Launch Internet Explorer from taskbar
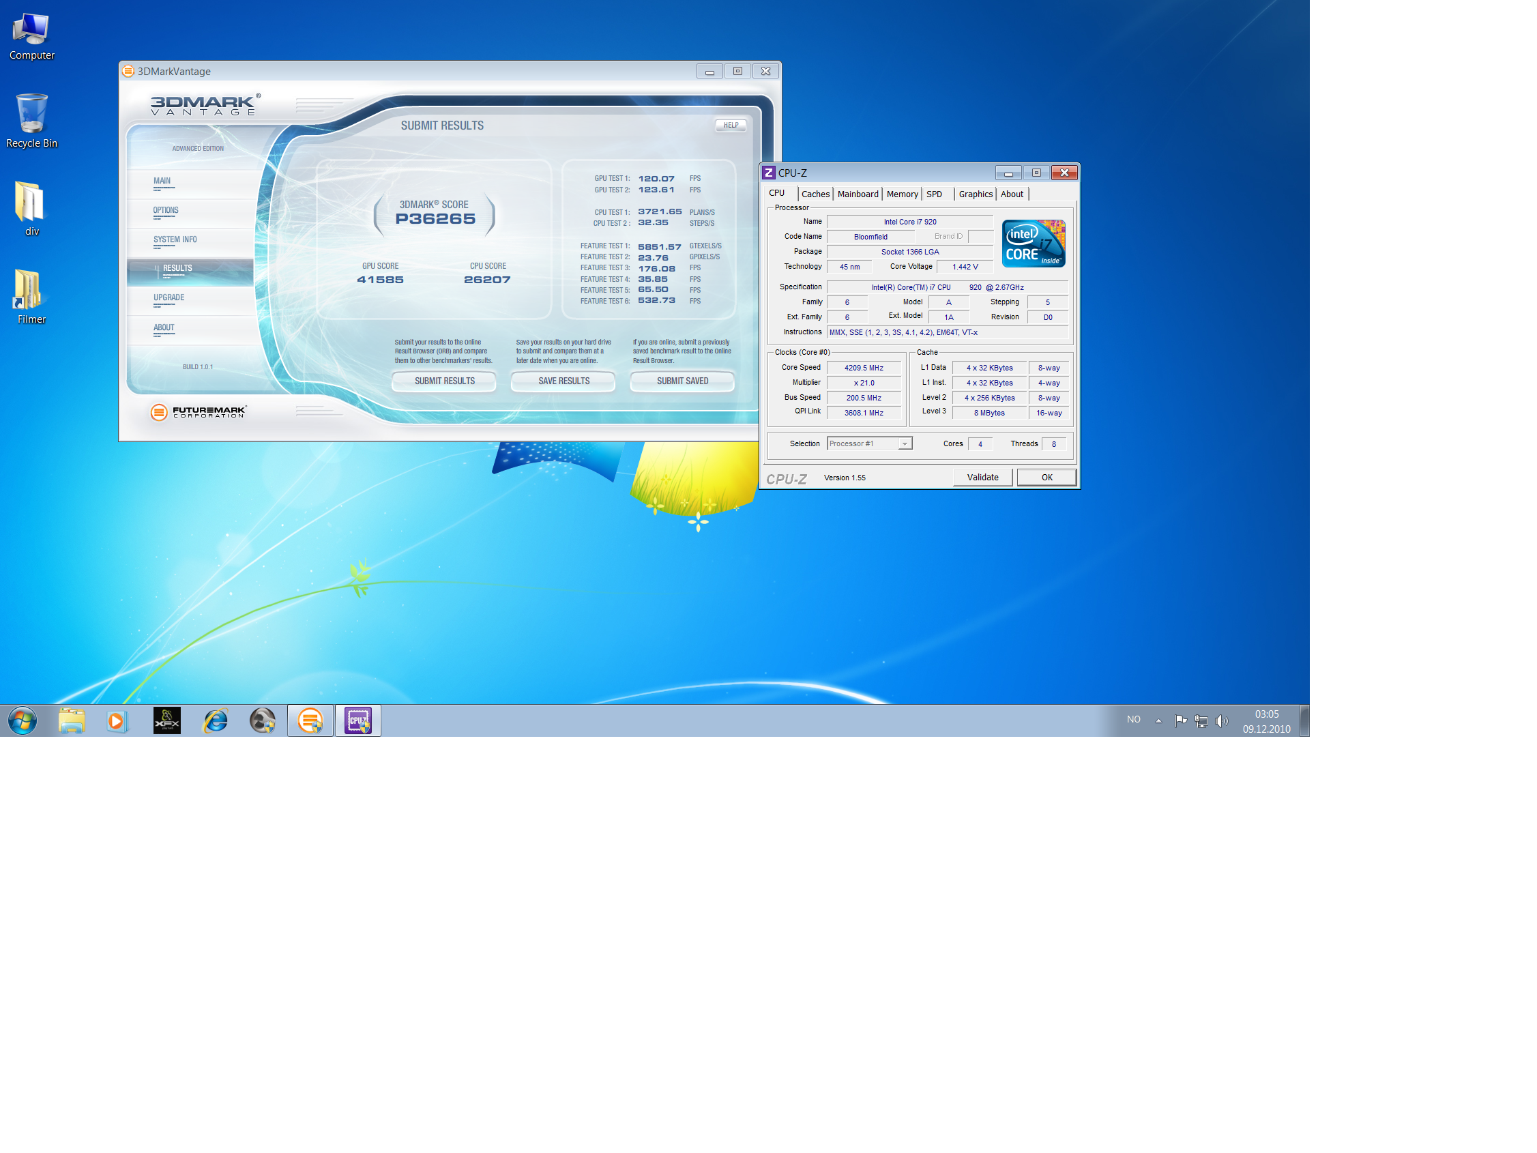The image size is (1537, 1153). tap(216, 720)
